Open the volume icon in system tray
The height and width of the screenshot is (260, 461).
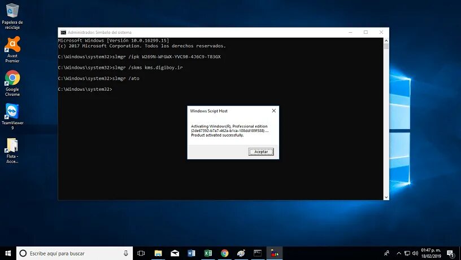pos(415,253)
